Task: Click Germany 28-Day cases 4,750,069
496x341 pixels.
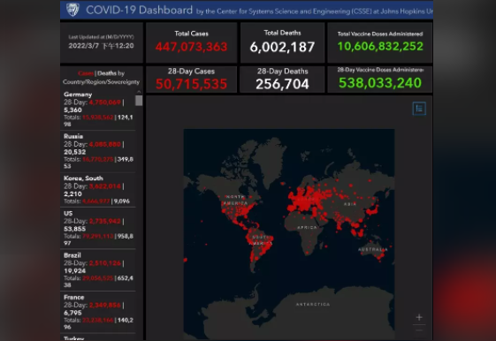Action: (x=105, y=102)
